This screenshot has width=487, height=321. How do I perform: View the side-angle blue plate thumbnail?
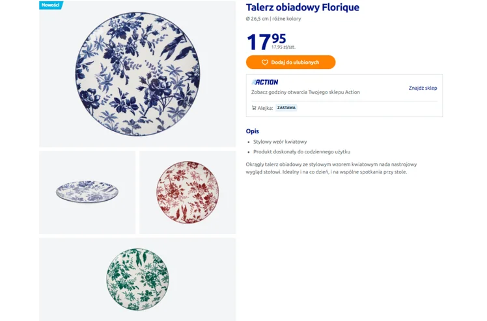[x=87, y=192]
